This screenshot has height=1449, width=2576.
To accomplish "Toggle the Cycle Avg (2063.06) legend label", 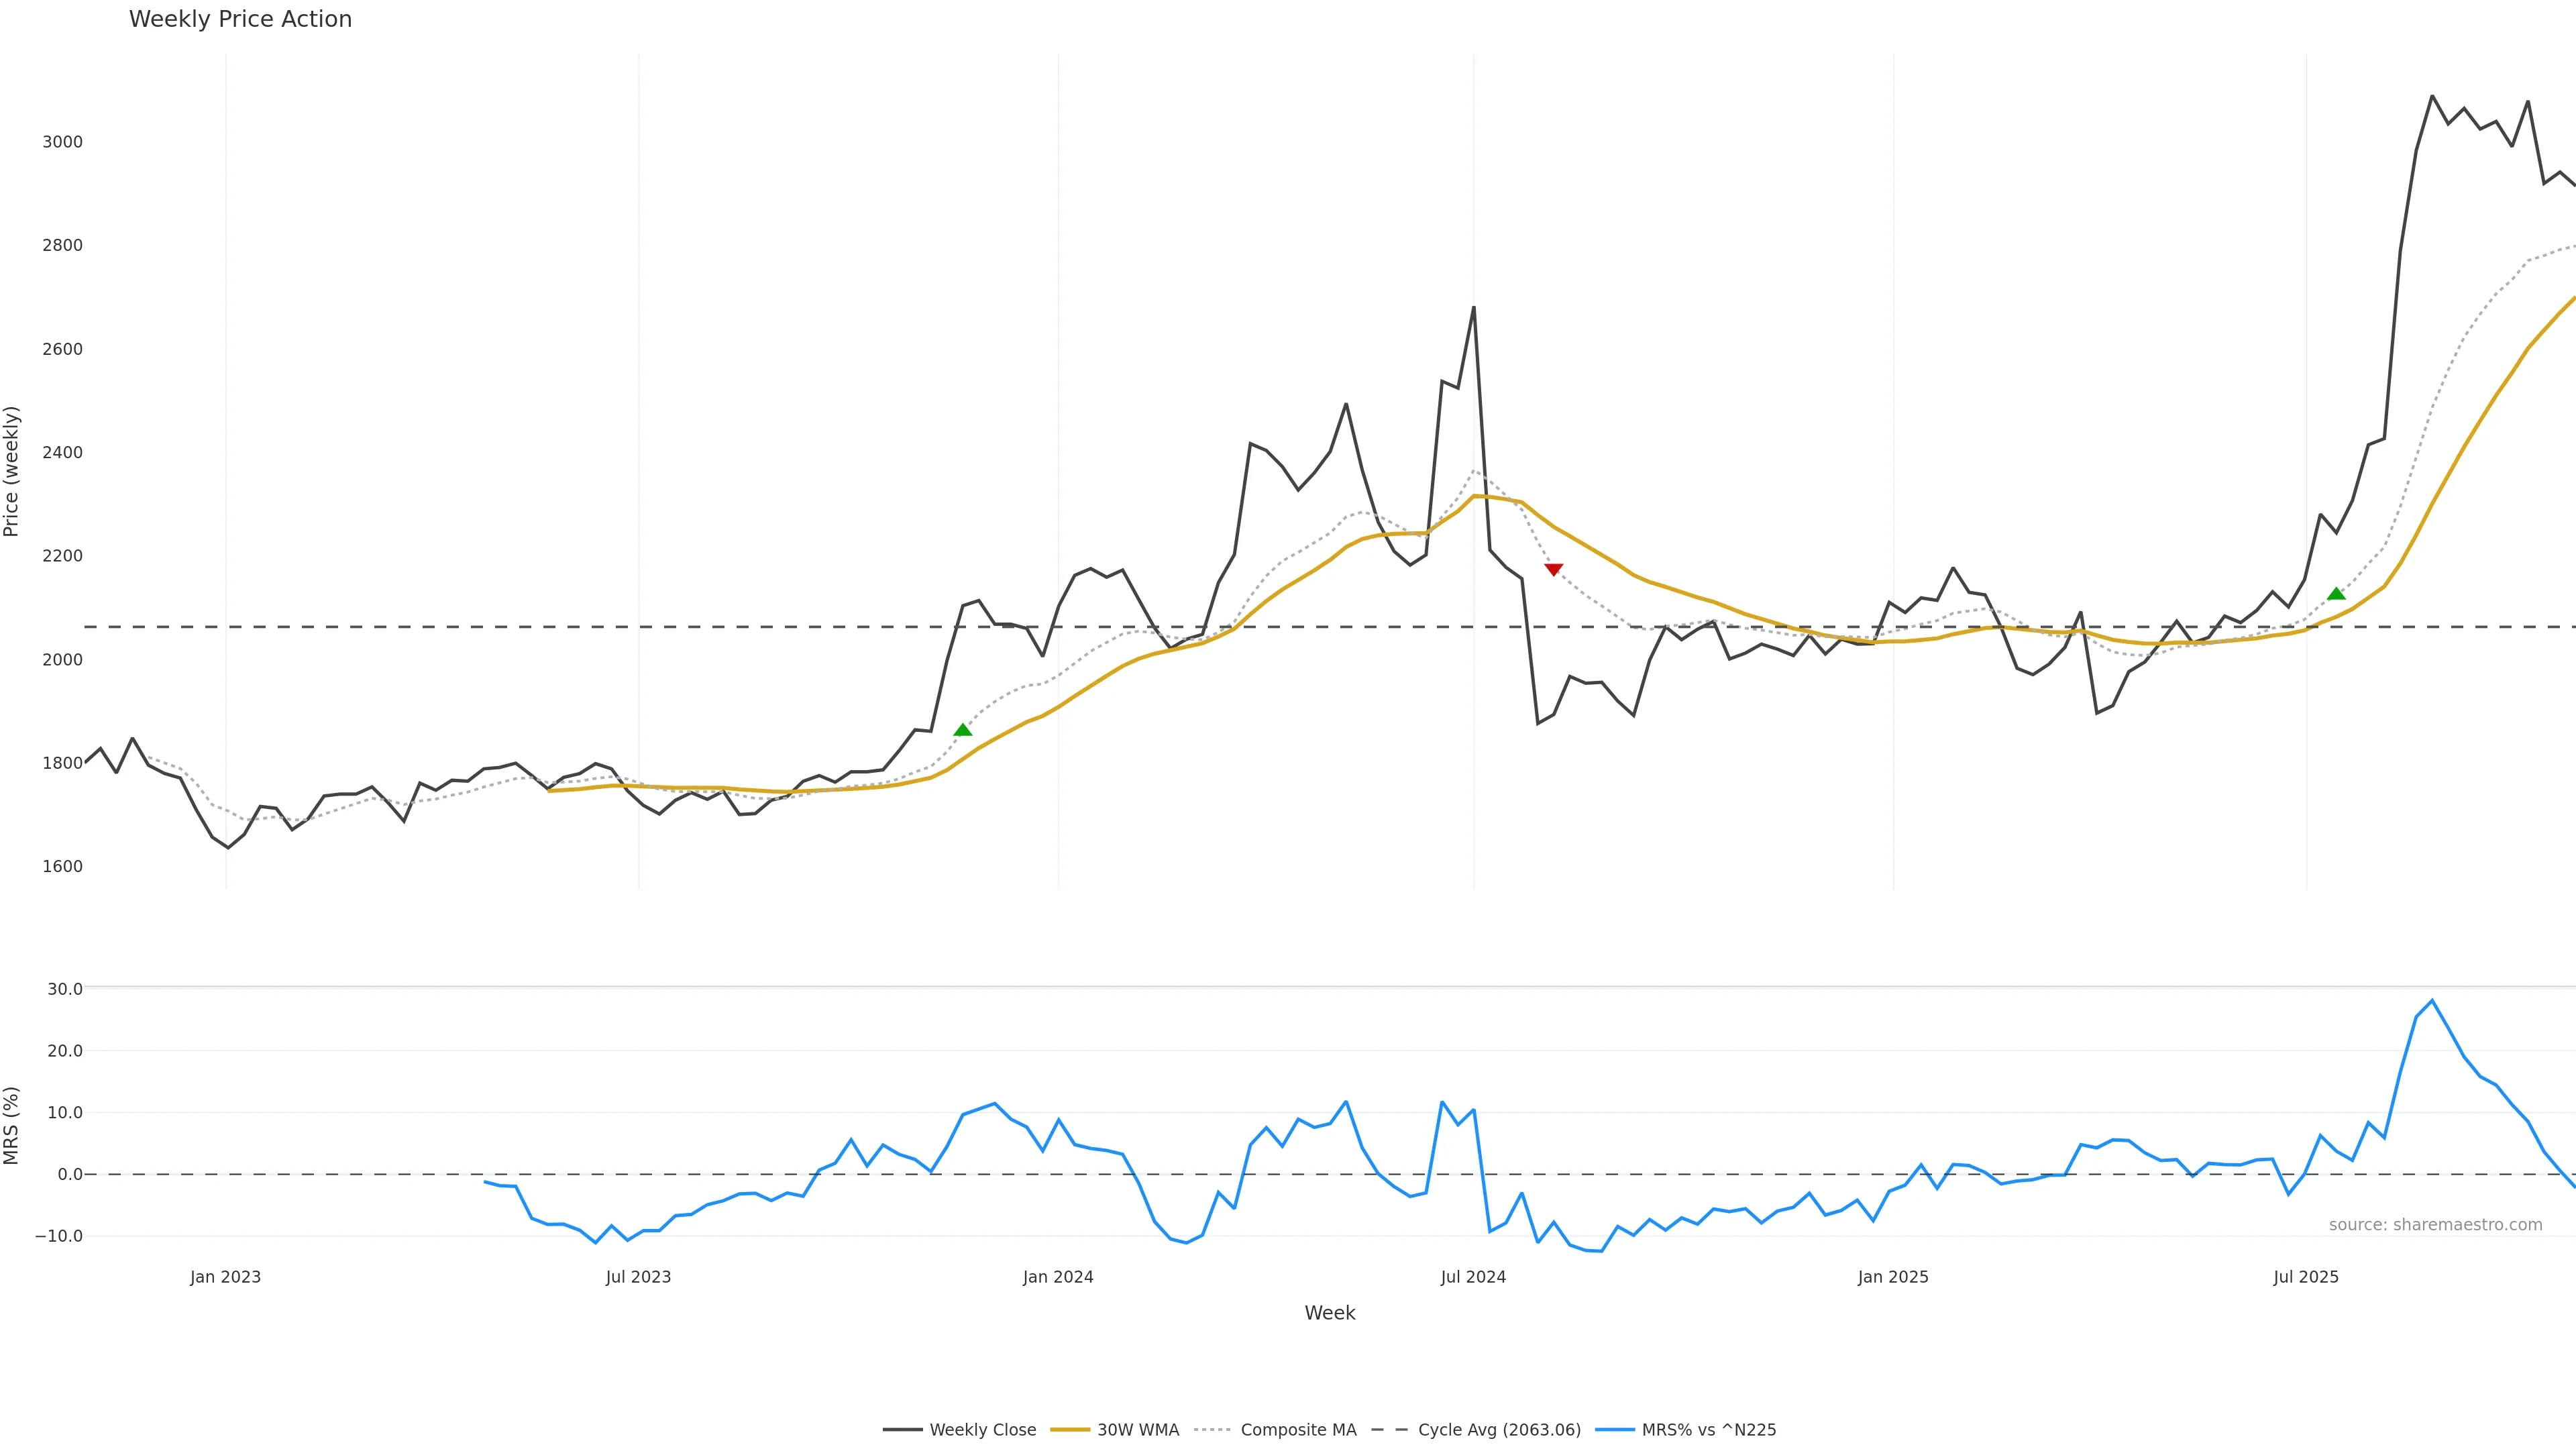I will (1499, 1430).
